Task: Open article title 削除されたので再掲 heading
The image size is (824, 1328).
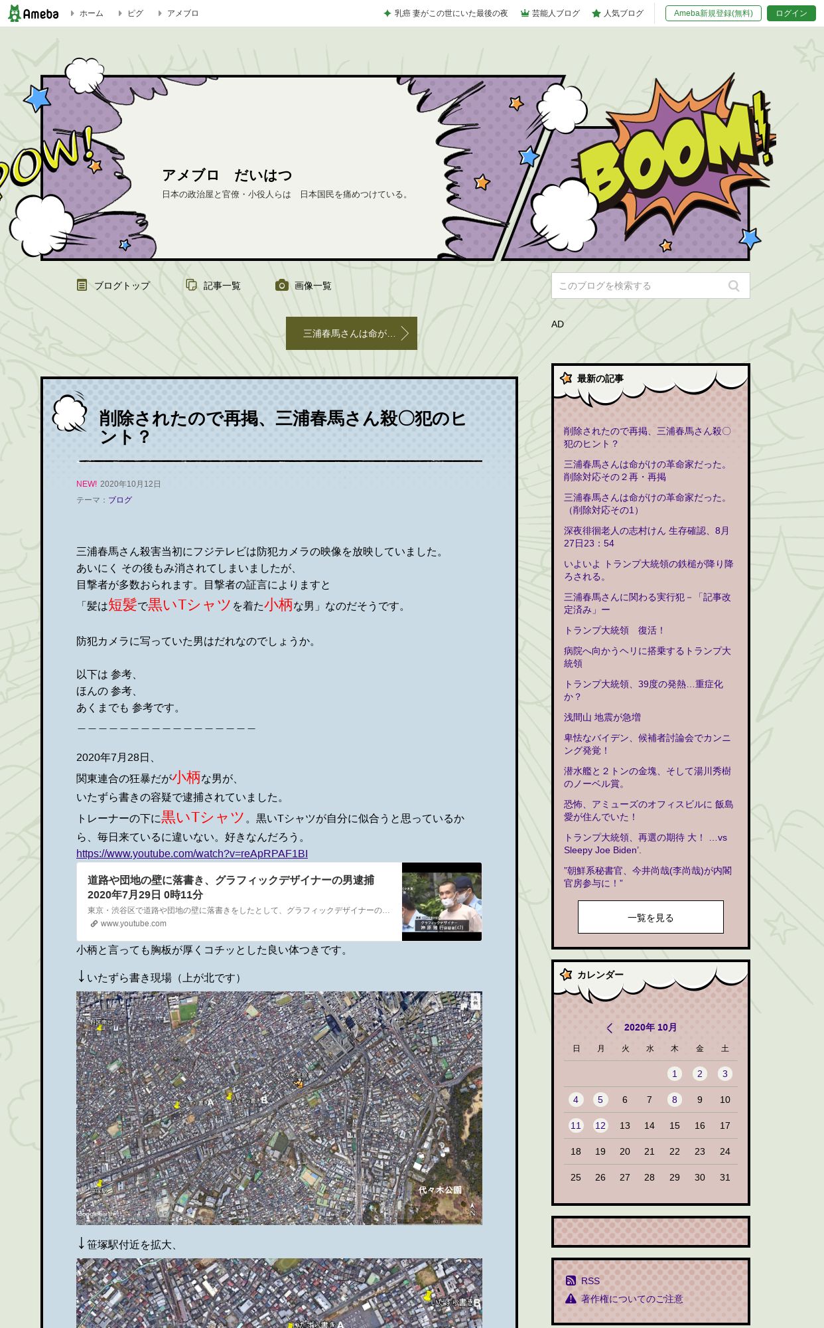Action: pyautogui.click(x=283, y=428)
